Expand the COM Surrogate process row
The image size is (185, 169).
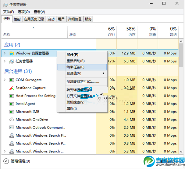tap(5, 80)
